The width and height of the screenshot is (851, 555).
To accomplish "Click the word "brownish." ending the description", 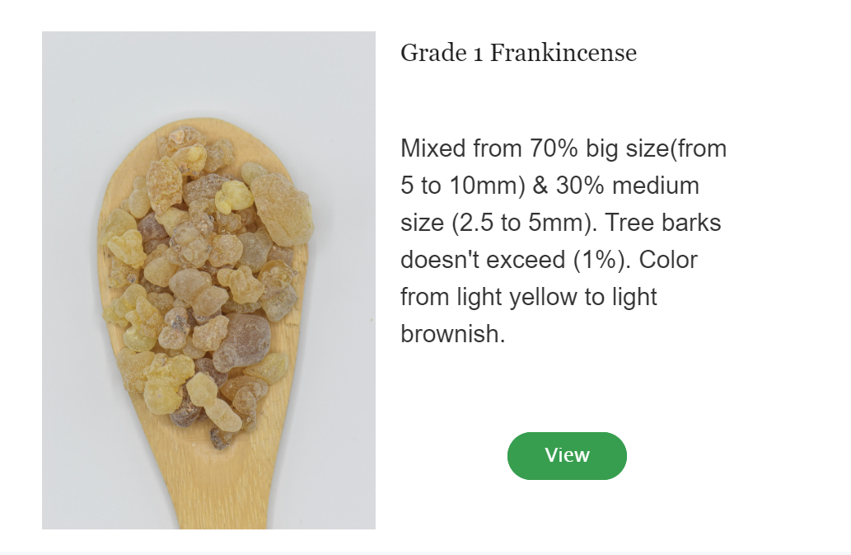I will coord(452,334).
